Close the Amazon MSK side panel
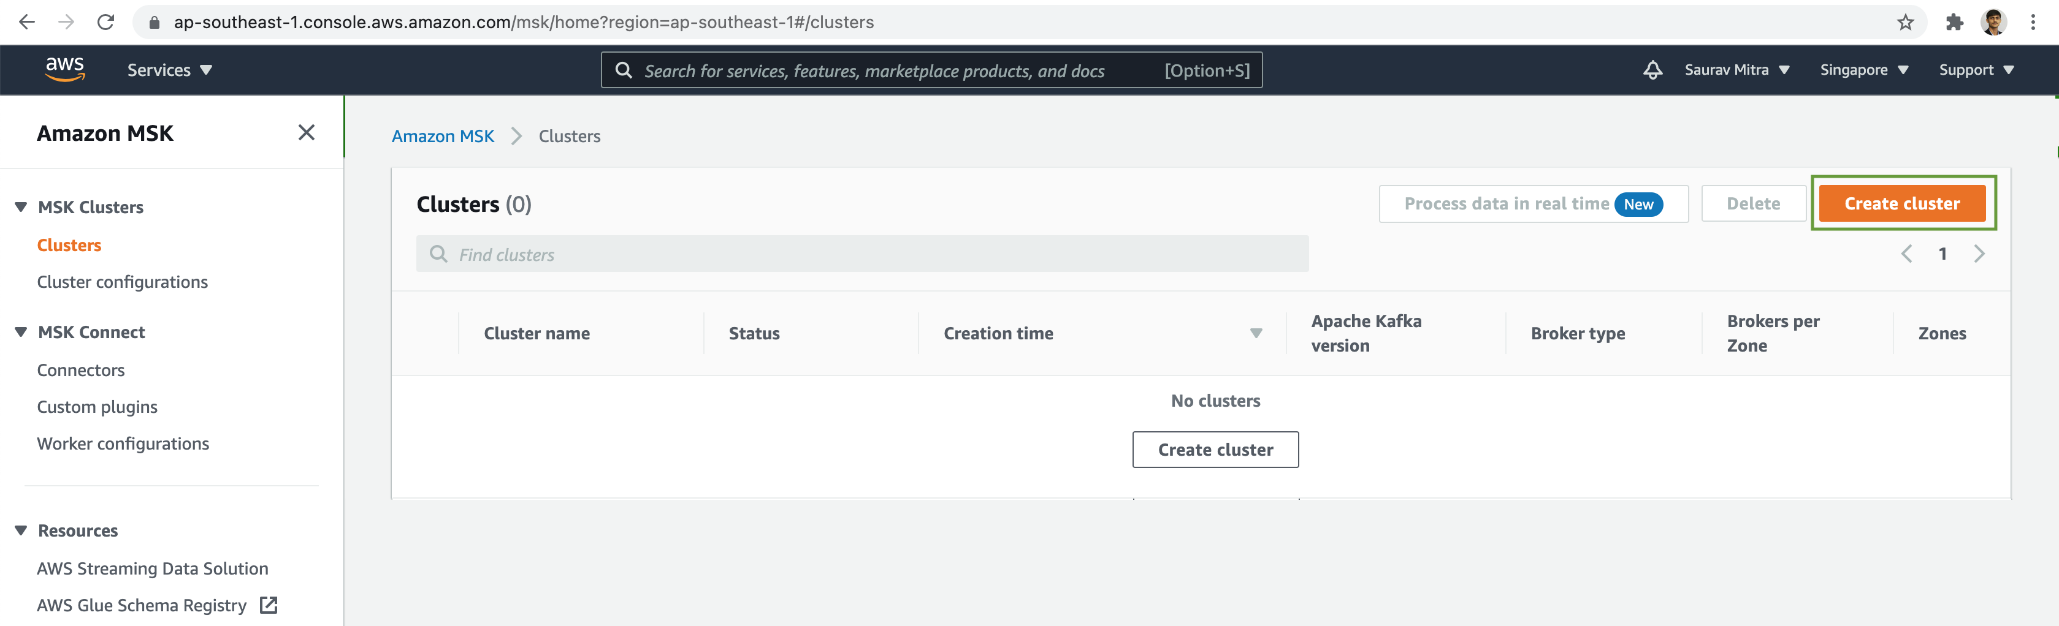 click(x=306, y=132)
